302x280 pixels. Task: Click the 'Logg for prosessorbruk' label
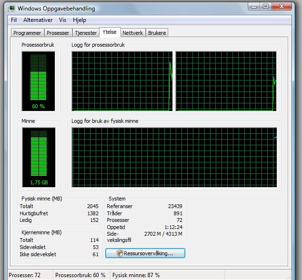[98, 45]
